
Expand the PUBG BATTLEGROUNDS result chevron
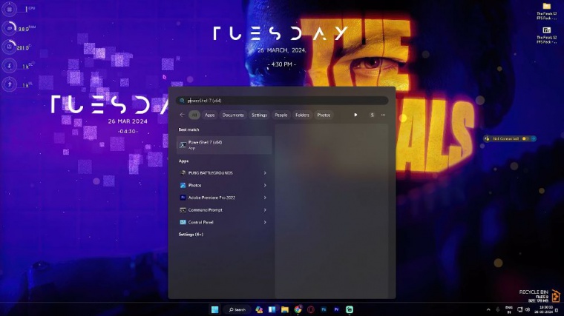pos(265,173)
